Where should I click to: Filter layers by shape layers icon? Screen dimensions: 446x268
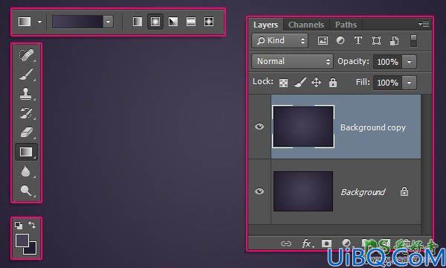click(x=376, y=41)
